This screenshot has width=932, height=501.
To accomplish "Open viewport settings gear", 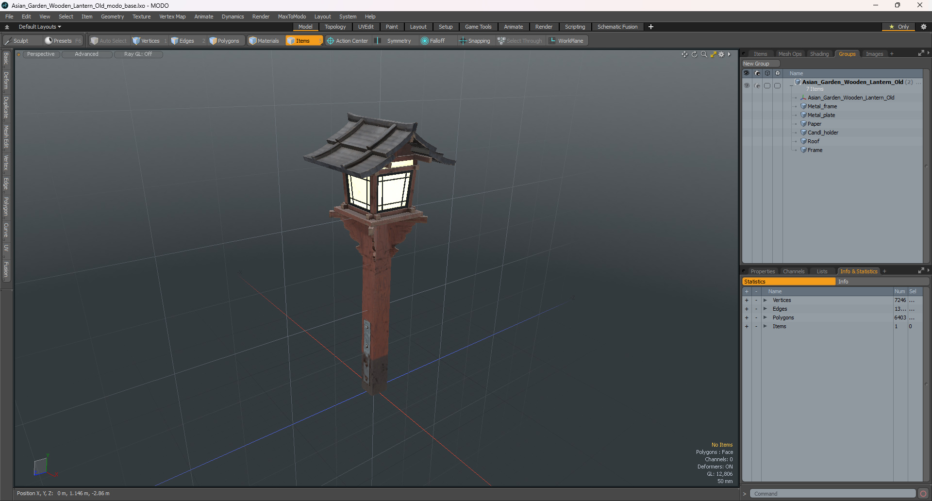I will pos(721,54).
